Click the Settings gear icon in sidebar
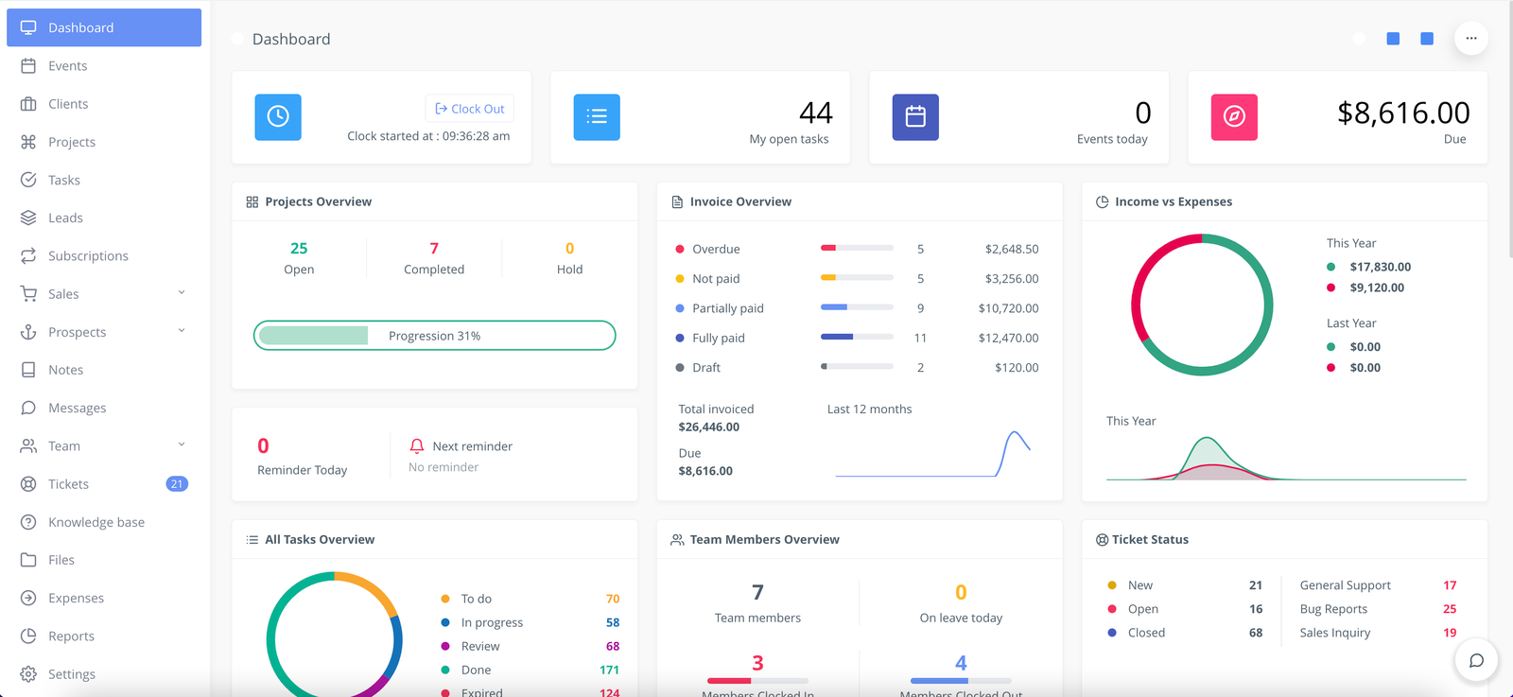This screenshot has width=1513, height=697. click(x=28, y=674)
